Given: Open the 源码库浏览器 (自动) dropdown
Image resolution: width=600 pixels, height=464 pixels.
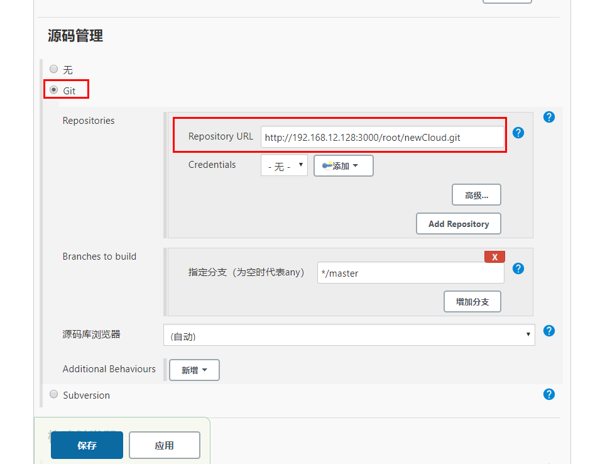Looking at the screenshot, I should pos(349,335).
